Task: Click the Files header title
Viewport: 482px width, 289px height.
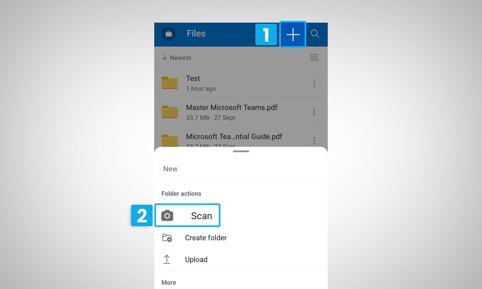Action: [x=196, y=34]
